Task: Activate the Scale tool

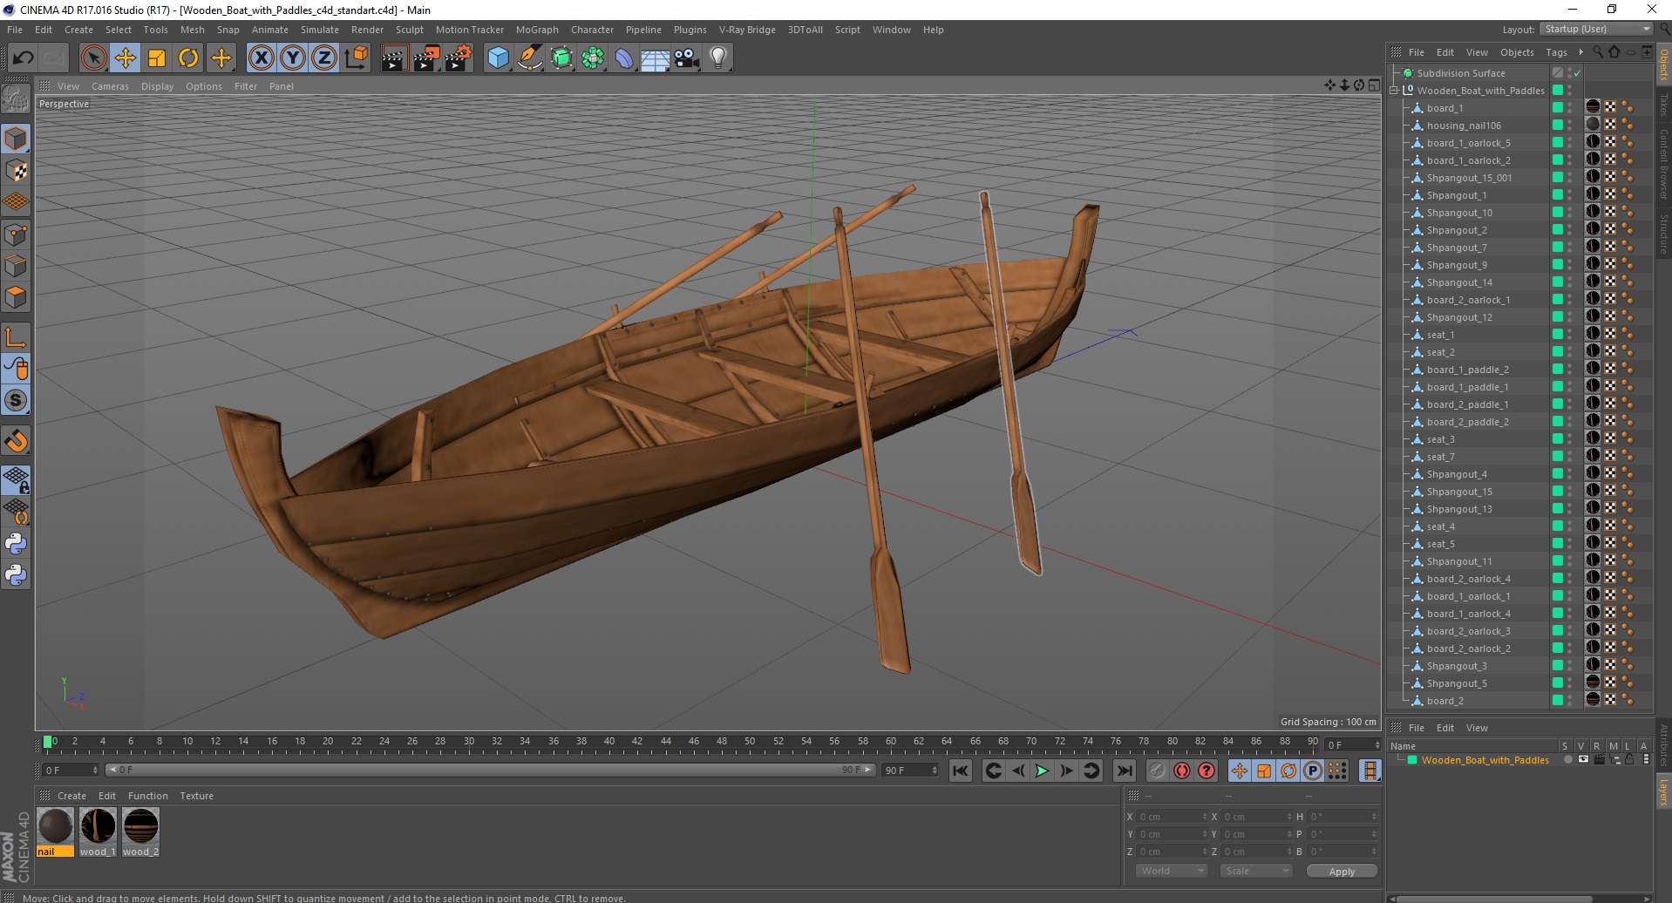Action: (x=157, y=58)
